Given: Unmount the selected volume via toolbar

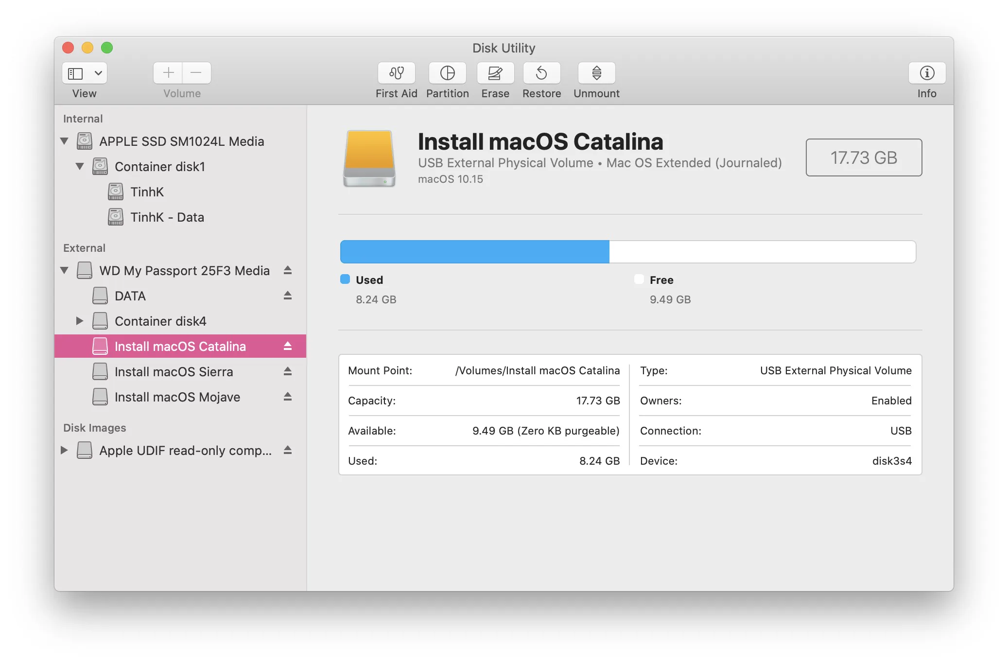Looking at the screenshot, I should coord(596,73).
